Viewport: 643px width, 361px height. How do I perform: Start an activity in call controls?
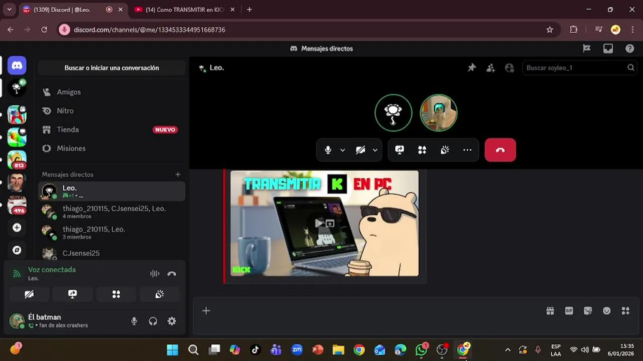point(422,150)
